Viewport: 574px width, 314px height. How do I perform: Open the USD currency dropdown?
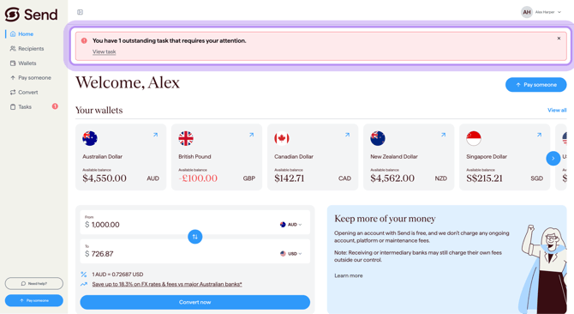(x=291, y=254)
